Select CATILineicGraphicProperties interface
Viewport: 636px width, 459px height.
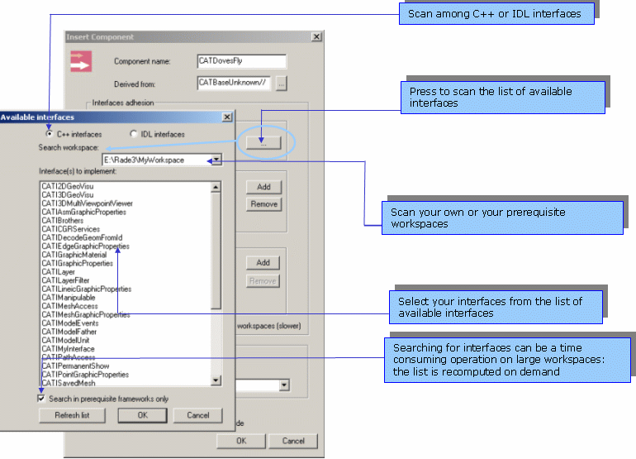(87, 289)
